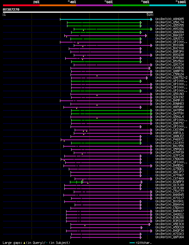Click the cyan ~100% identity color segment
Viewport: 189px width, 245px height.
(168, 5)
